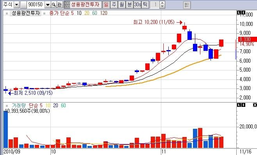This screenshot has width=257, height=155.
Task: Click the 60-day green moving average legend
Action: click(95, 13)
